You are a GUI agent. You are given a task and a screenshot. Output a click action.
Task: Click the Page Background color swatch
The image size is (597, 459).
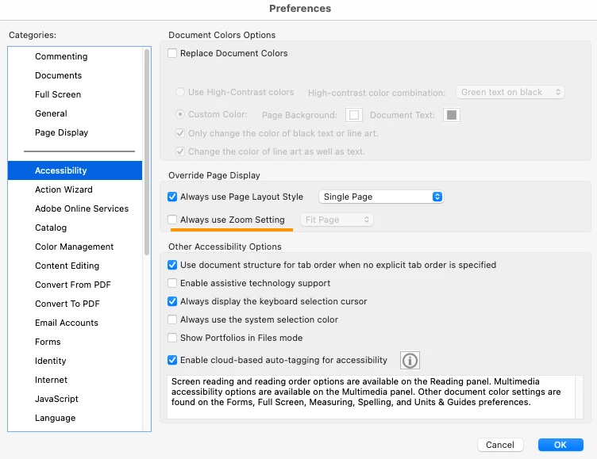354,115
